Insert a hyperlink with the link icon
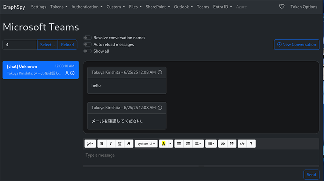Screen dimensions: 324x181 (x=222, y=144)
